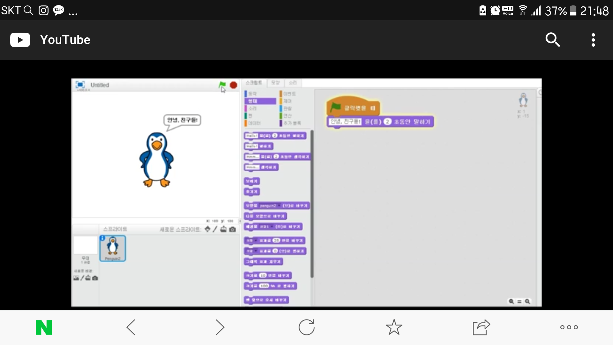Go to Naver home with N button

[x=44, y=327]
